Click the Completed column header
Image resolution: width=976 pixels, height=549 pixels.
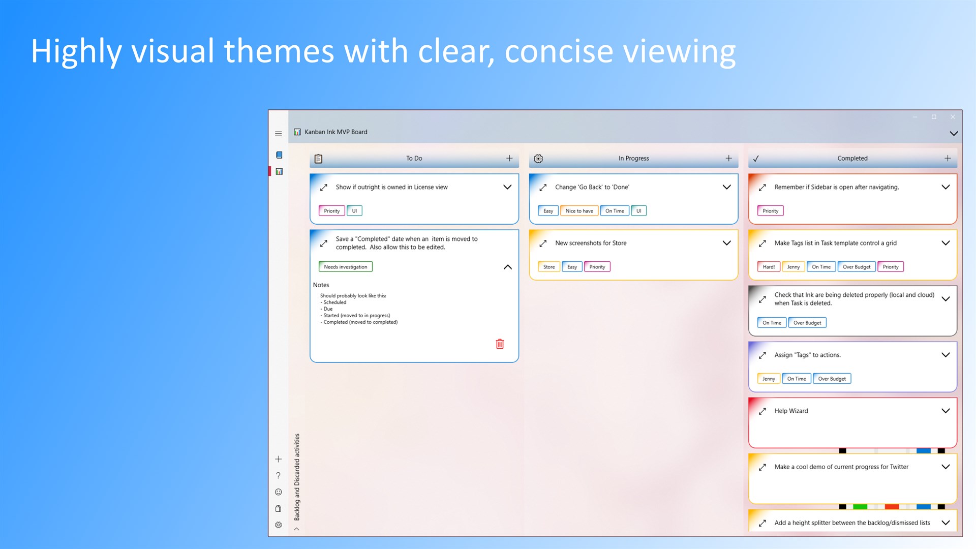[x=852, y=159]
